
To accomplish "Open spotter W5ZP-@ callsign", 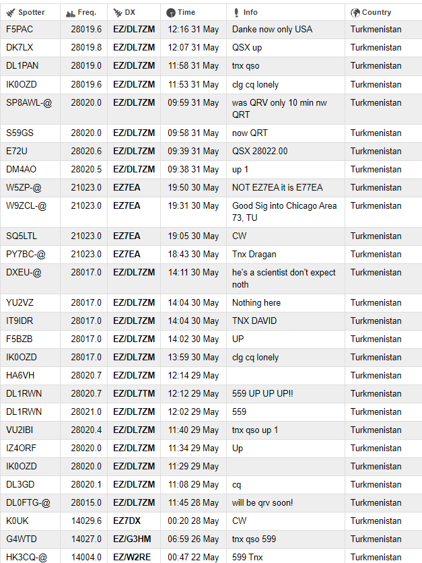I will click(x=24, y=187).
